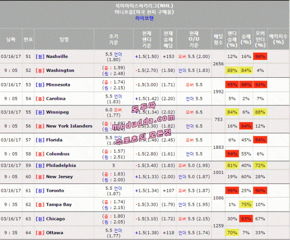Select the Nashville team name
The width and height of the screenshot is (290, 240).
coord(57,56)
